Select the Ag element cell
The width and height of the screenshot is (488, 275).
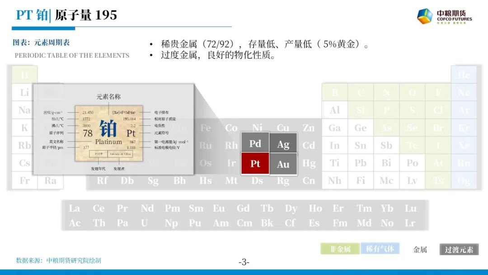[283, 144]
